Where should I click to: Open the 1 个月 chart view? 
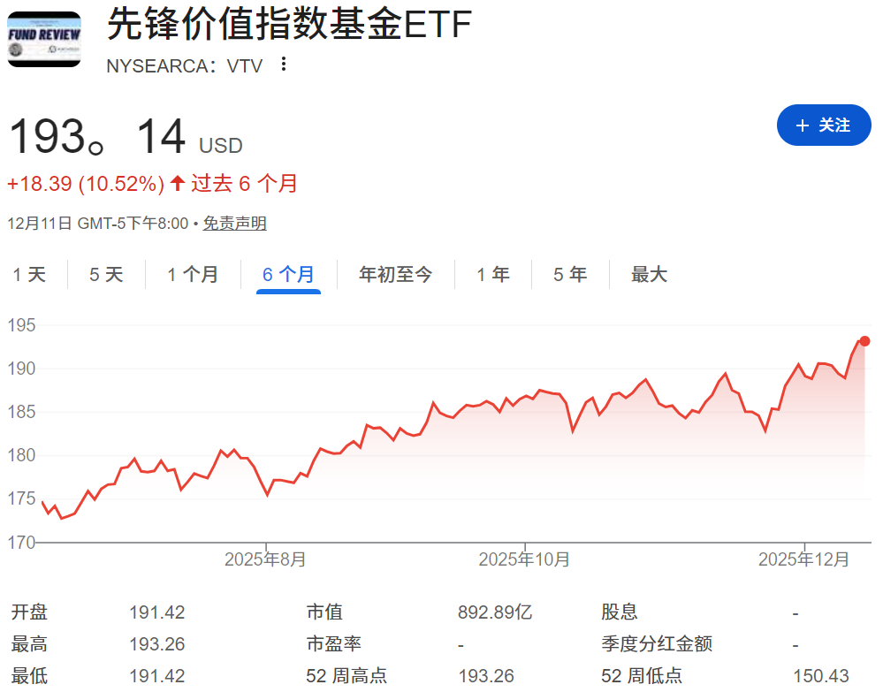tap(193, 274)
